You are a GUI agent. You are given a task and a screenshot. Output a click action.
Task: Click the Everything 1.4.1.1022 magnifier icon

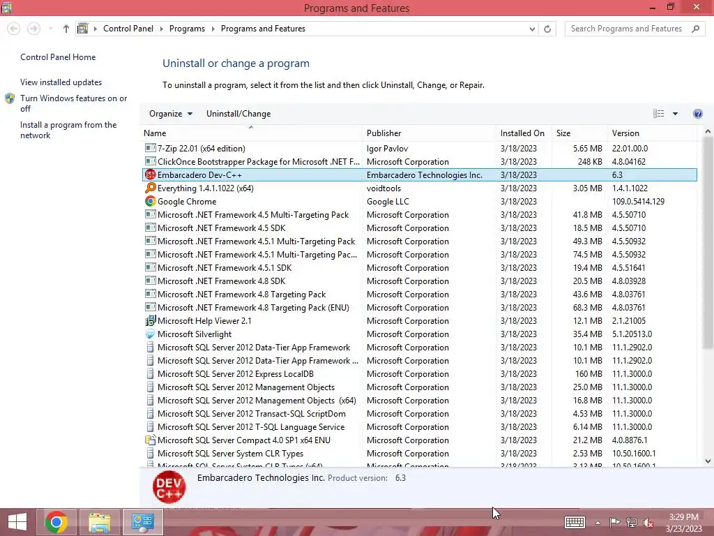click(x=151, y=188)
